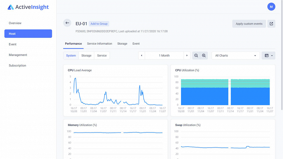Expand the All Charts dropdown
The height and width of the screenshot is (159, 283).
[x=235, y=56]
